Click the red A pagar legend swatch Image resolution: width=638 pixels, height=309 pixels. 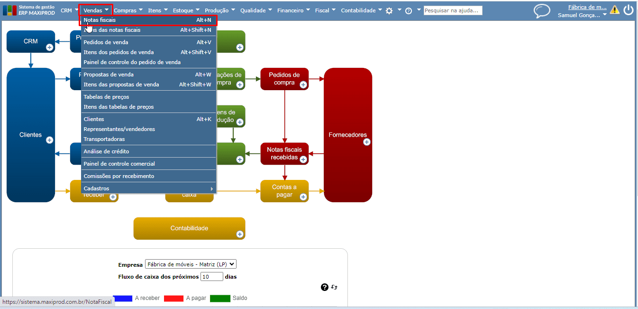pyautogui.click(x=173, y=298)
